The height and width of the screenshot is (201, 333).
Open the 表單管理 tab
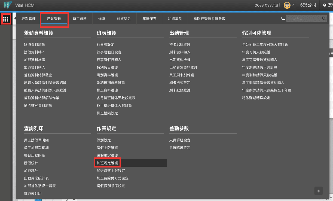(x=29, y=19)
